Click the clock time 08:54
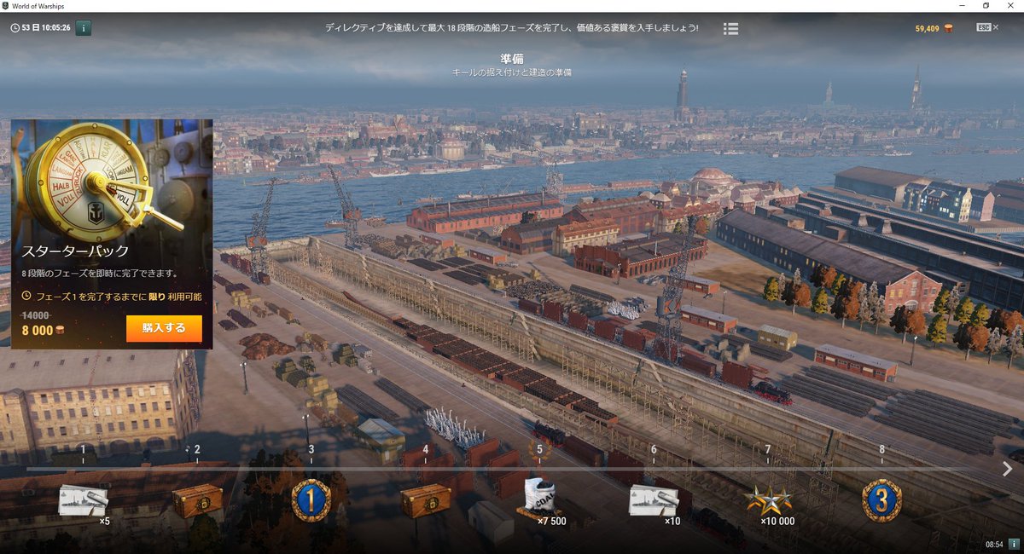This screenshot has height=554, width=1024. click(x=994, y=544)
